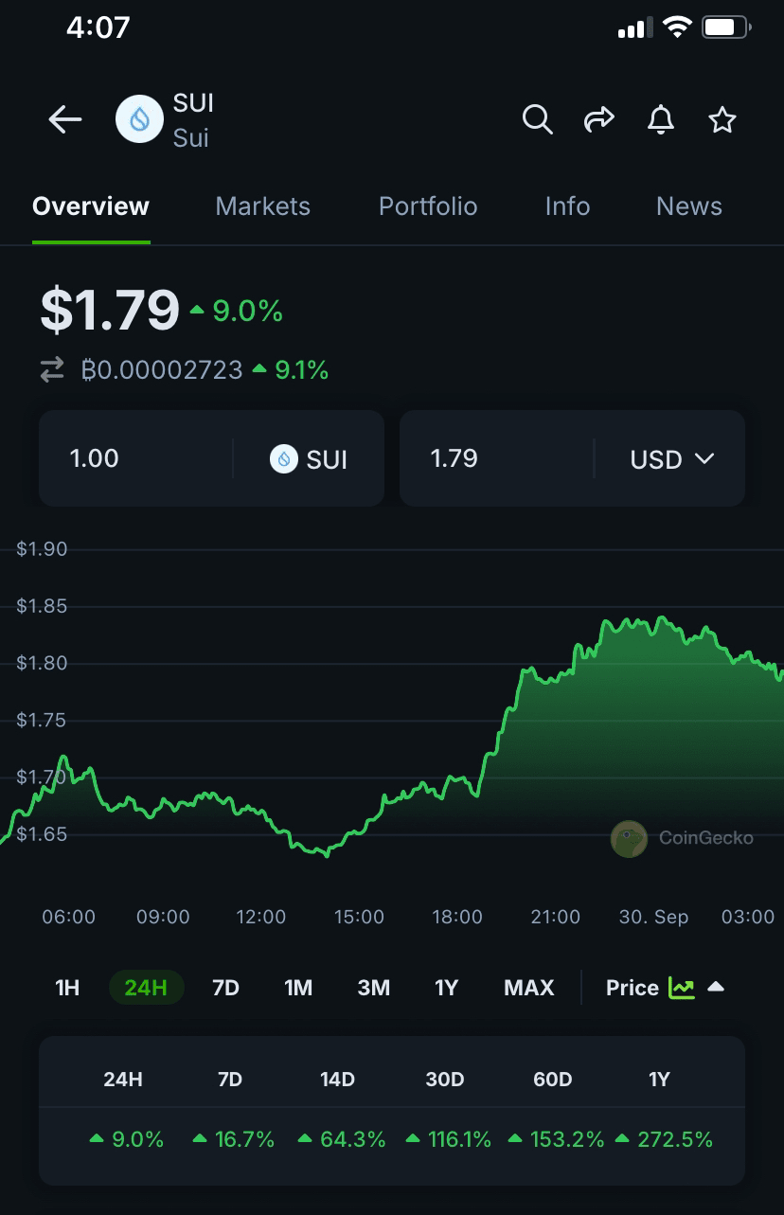784x1215 pixels.
Task: Tap the back arrow icon
Action: click(x=65, y=120)
